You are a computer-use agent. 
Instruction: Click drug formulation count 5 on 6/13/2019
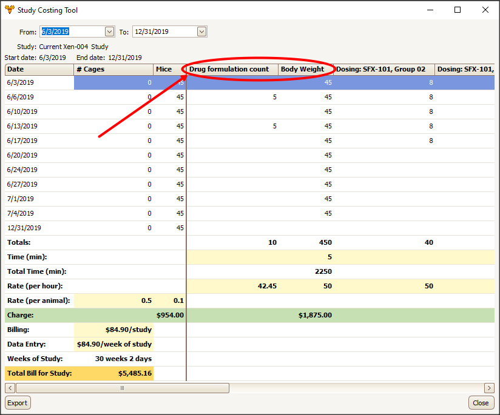tap(274, 126)
